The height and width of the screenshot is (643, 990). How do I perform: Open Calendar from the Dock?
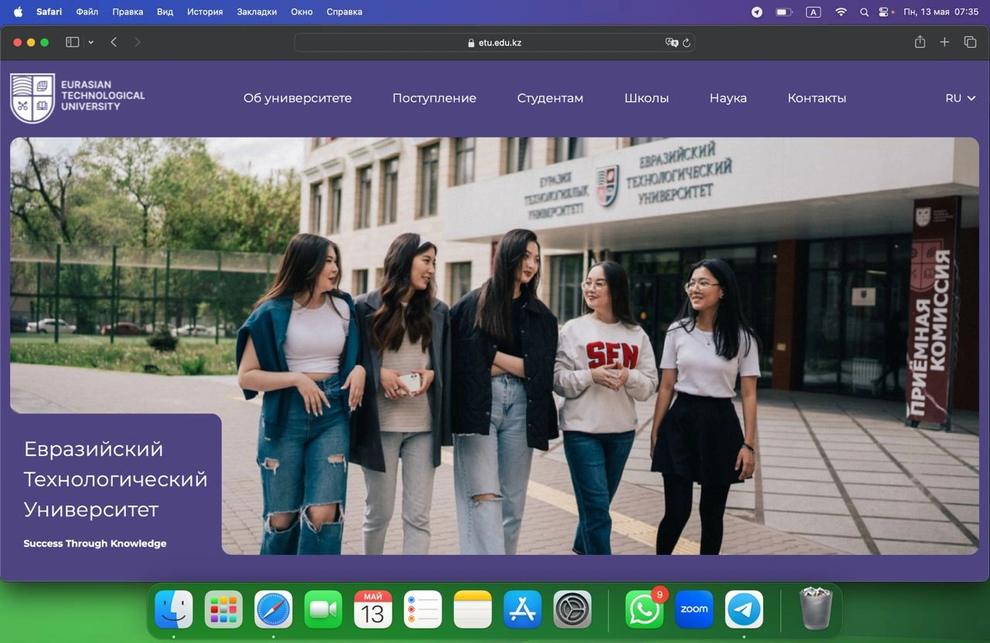click(373, 610)
